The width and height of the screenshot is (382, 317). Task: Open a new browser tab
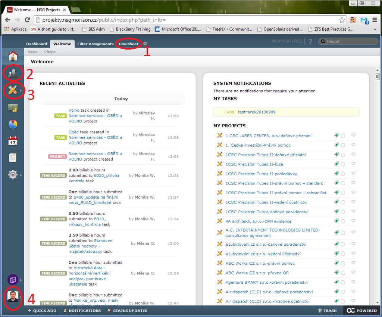tap(76, 10)
